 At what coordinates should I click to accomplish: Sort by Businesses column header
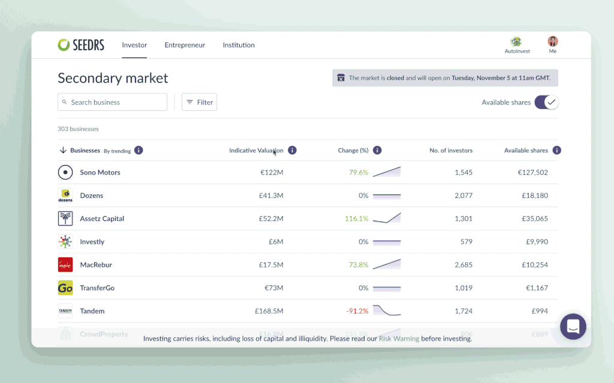click(x=85, y=150)
